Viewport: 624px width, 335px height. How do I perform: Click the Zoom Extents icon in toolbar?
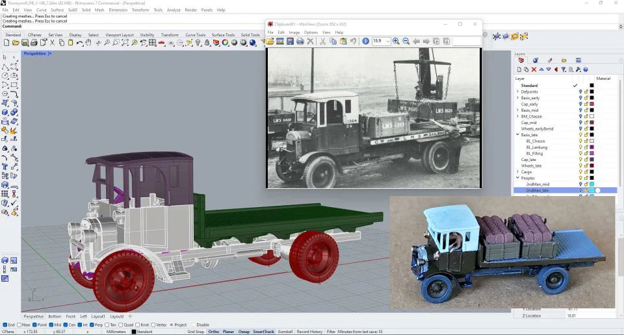[x=125, y=43]
